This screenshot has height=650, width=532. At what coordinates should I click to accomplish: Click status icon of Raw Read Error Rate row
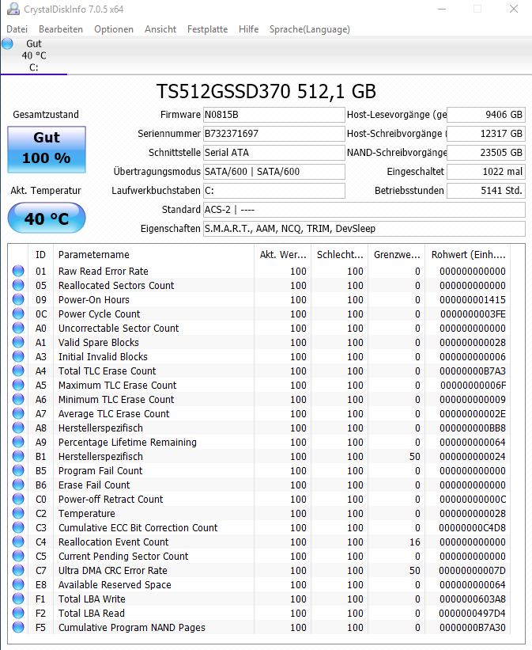pyautogui.click(x=18, y=271)
